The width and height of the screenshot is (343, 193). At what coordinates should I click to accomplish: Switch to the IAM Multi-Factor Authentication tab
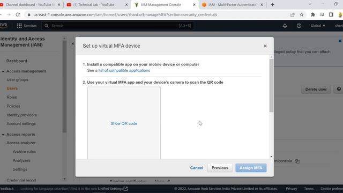(230, 5)
